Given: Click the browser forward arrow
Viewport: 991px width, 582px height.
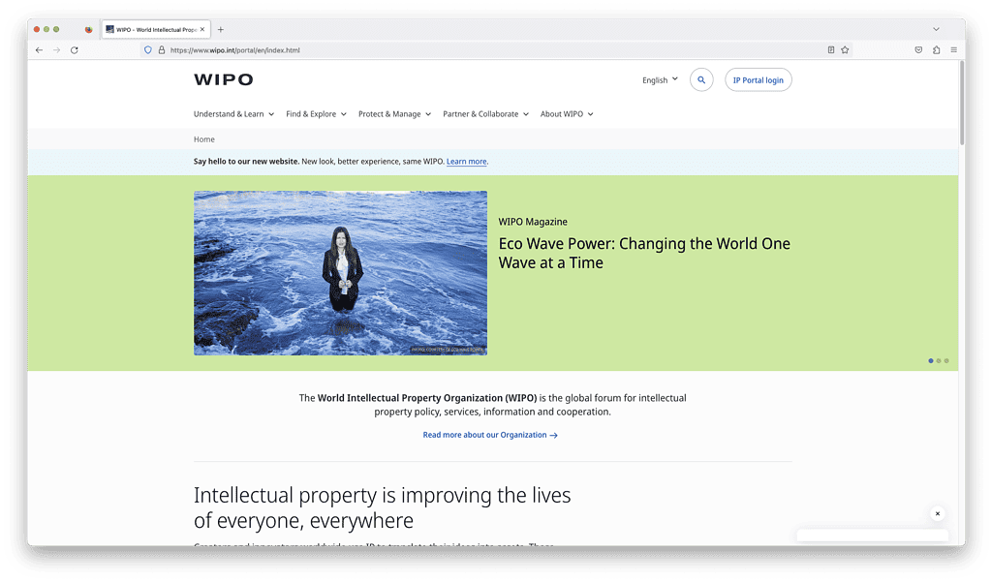Looking at the screenshot, I should pos(57,50).
